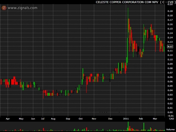Image resolution: width=176 pixels, height=132 pixels.
Task: Click the 0.20 top price axis label
Action: point(170,4)
